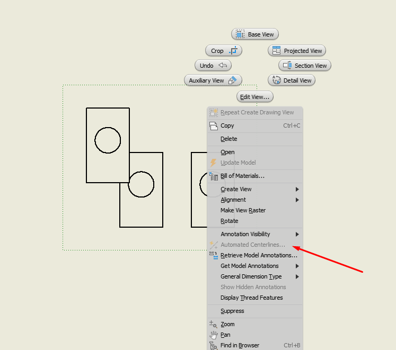Click the Crop marking menu button
396x350 pixels.
224,51
